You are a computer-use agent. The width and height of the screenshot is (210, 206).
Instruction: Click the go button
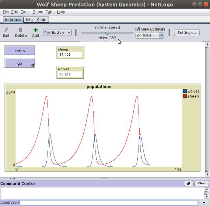(x=20, y=63)
